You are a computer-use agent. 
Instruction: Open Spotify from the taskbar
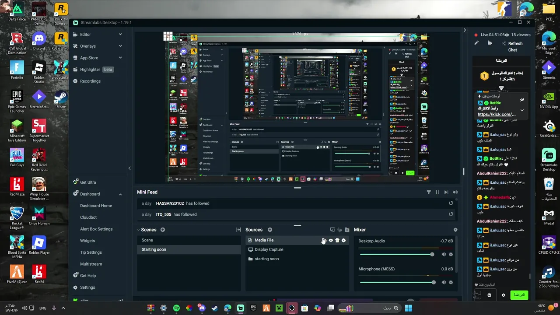pyautogui.click(x=176, y=308)
